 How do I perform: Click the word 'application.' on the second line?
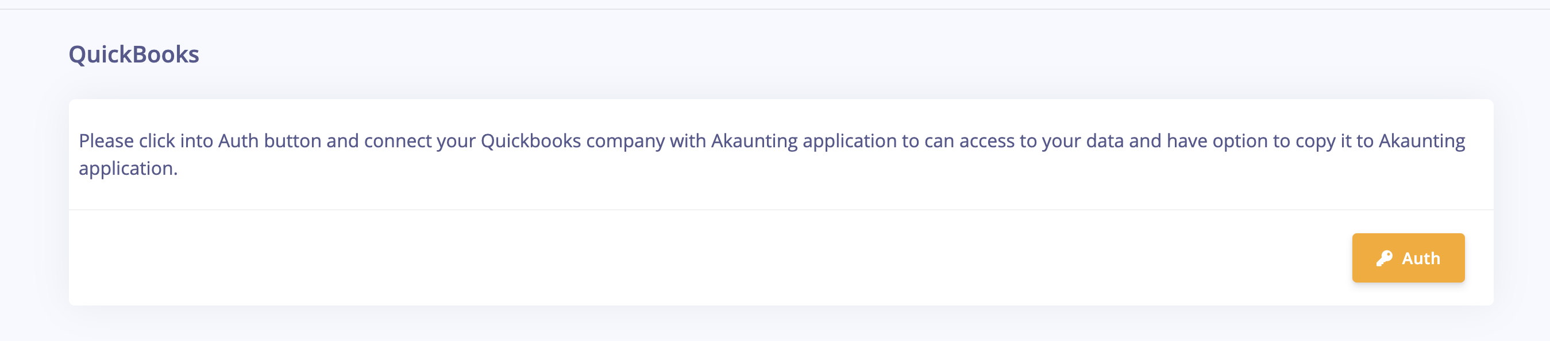[x=128, y=169]
